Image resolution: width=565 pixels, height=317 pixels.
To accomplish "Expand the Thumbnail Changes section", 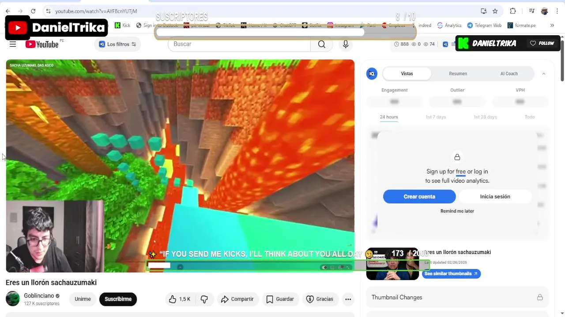I will (457, 297).
